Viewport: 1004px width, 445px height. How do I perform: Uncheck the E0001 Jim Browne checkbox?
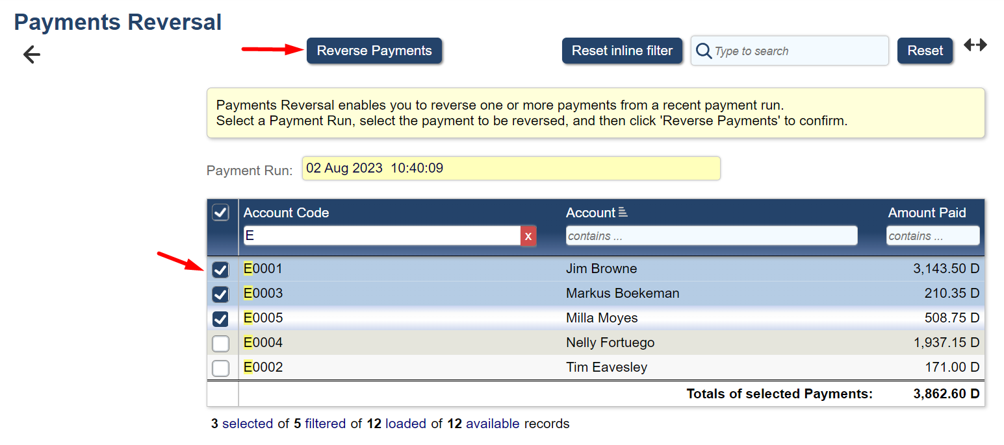221,269
